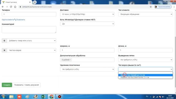Open File Explorer from the taskbar

pos(11,97)
